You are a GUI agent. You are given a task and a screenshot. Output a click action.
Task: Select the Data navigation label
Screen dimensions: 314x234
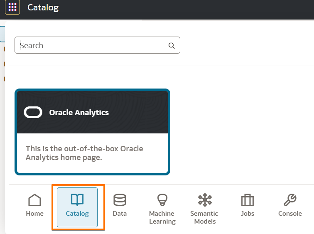(x=120, y=214)
